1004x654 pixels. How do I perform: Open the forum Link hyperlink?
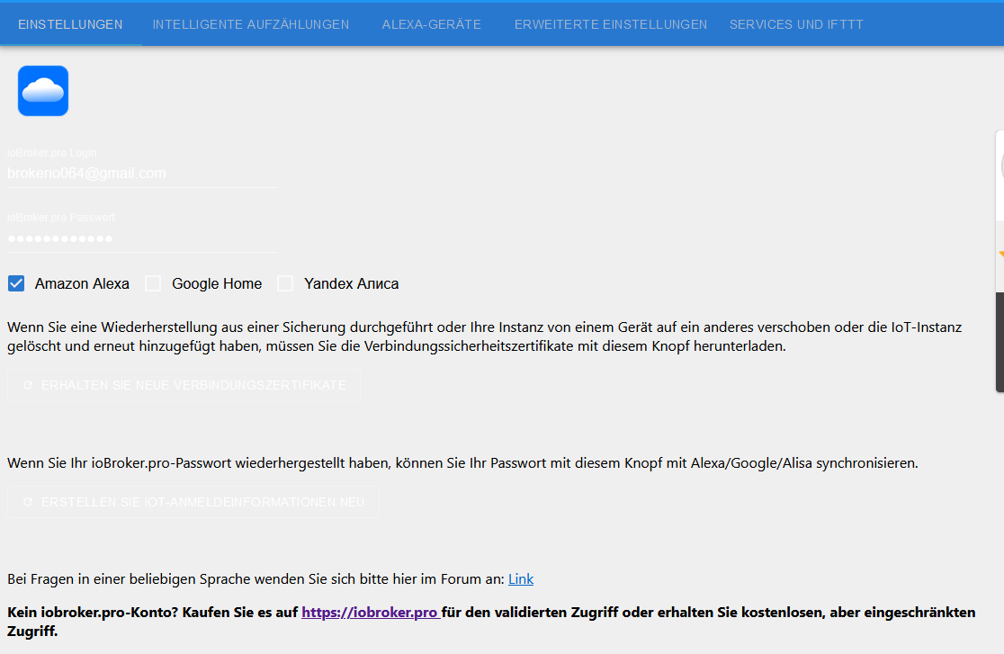521,579
